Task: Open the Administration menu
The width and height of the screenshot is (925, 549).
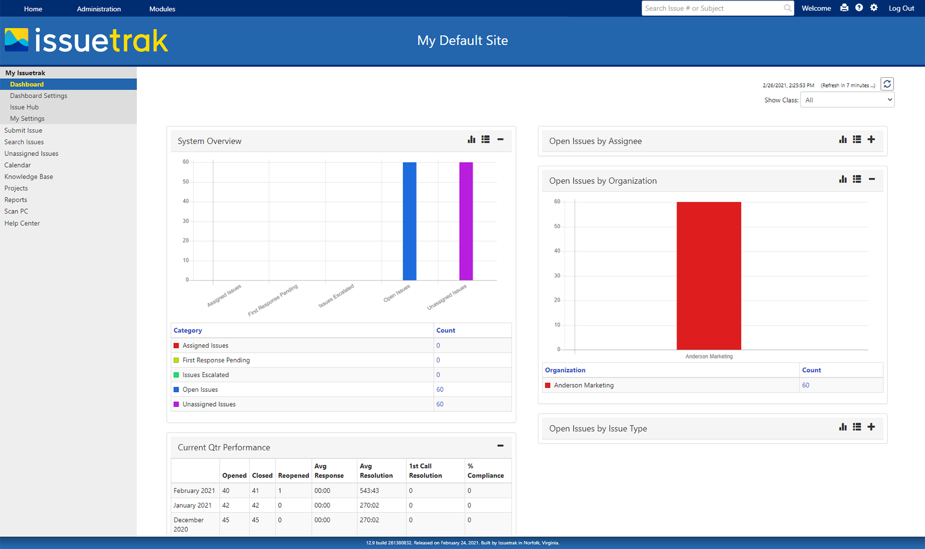Action: tap(99, 8)
